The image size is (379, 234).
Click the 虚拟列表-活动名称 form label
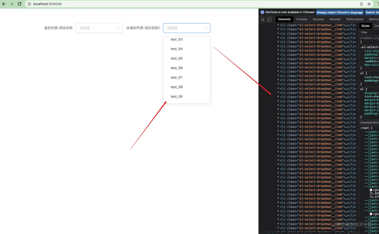(58, 28)
